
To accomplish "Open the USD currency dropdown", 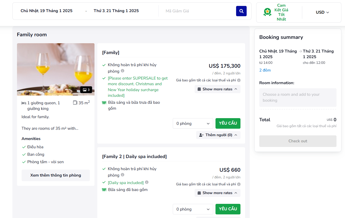I will (322, 12).
